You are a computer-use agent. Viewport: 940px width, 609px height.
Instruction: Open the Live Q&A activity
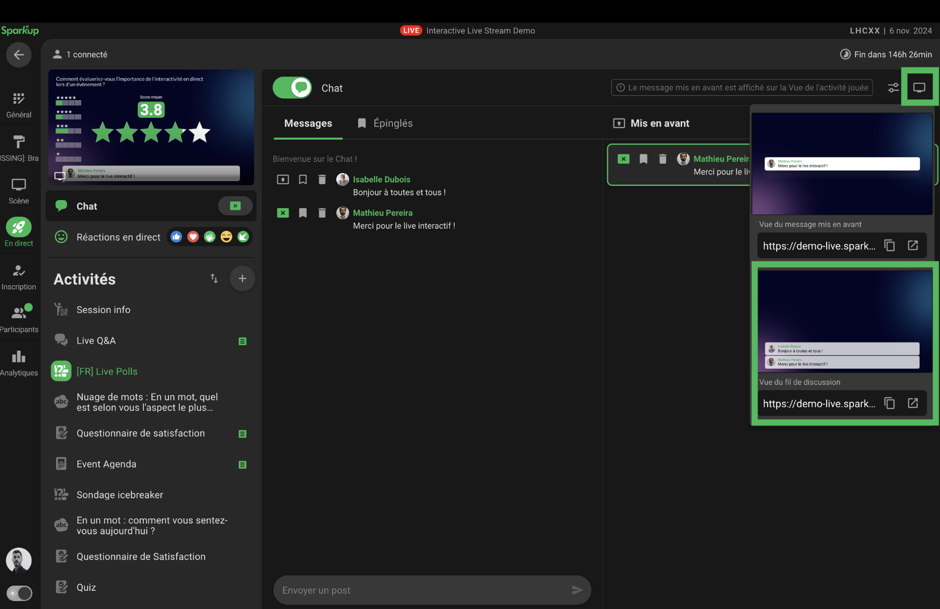96,341
